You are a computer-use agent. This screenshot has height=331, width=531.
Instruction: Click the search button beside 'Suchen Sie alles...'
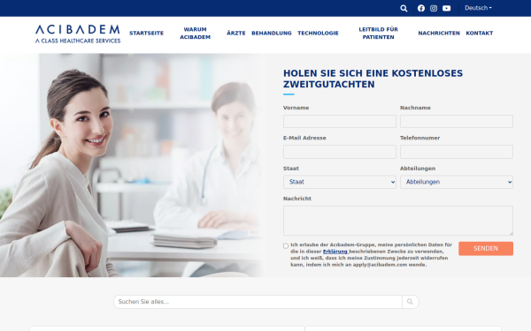(x=410, y=302)
